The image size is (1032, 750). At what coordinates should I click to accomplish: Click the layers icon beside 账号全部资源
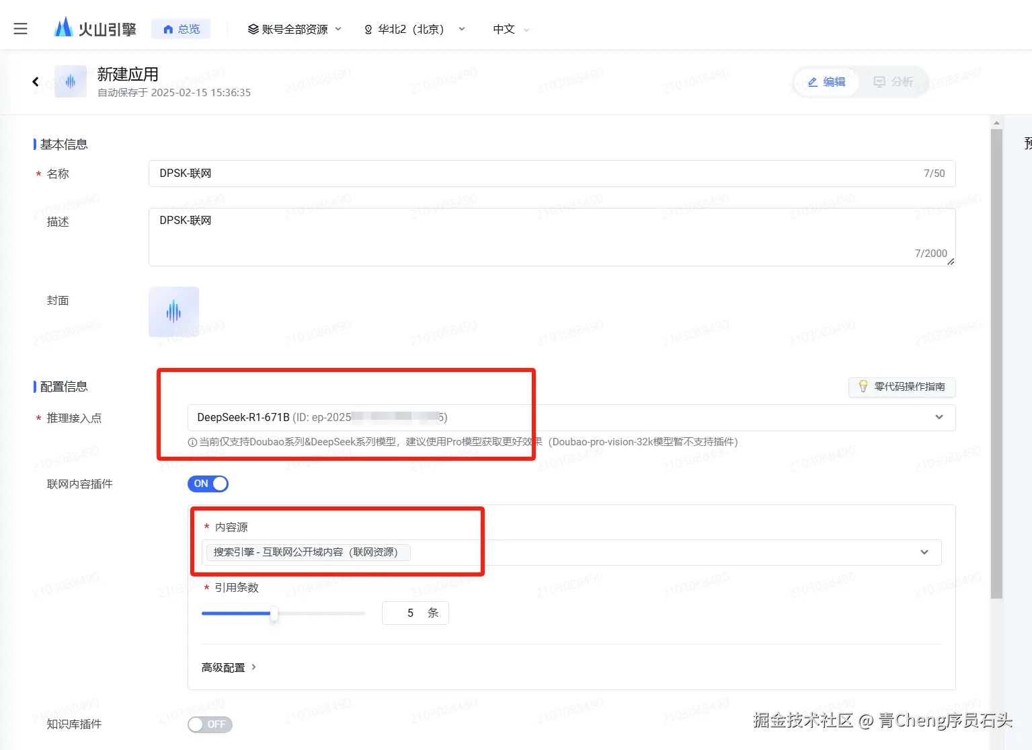[x=253, y=29]
